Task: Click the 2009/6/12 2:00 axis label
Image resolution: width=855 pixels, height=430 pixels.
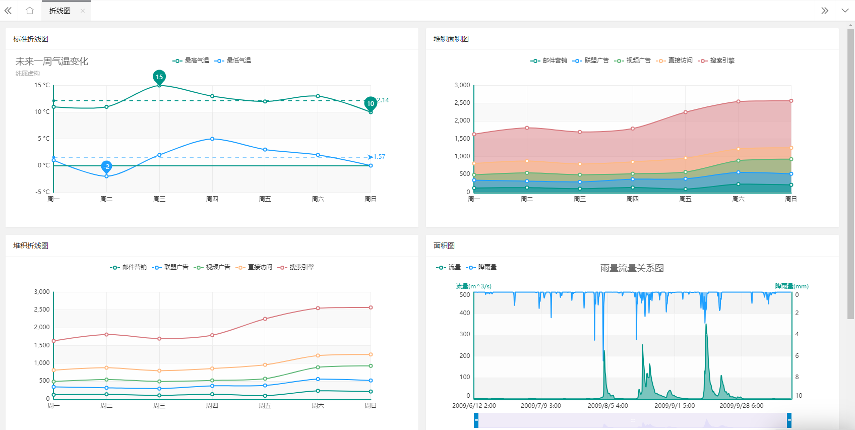Action: tap(474, 406)
